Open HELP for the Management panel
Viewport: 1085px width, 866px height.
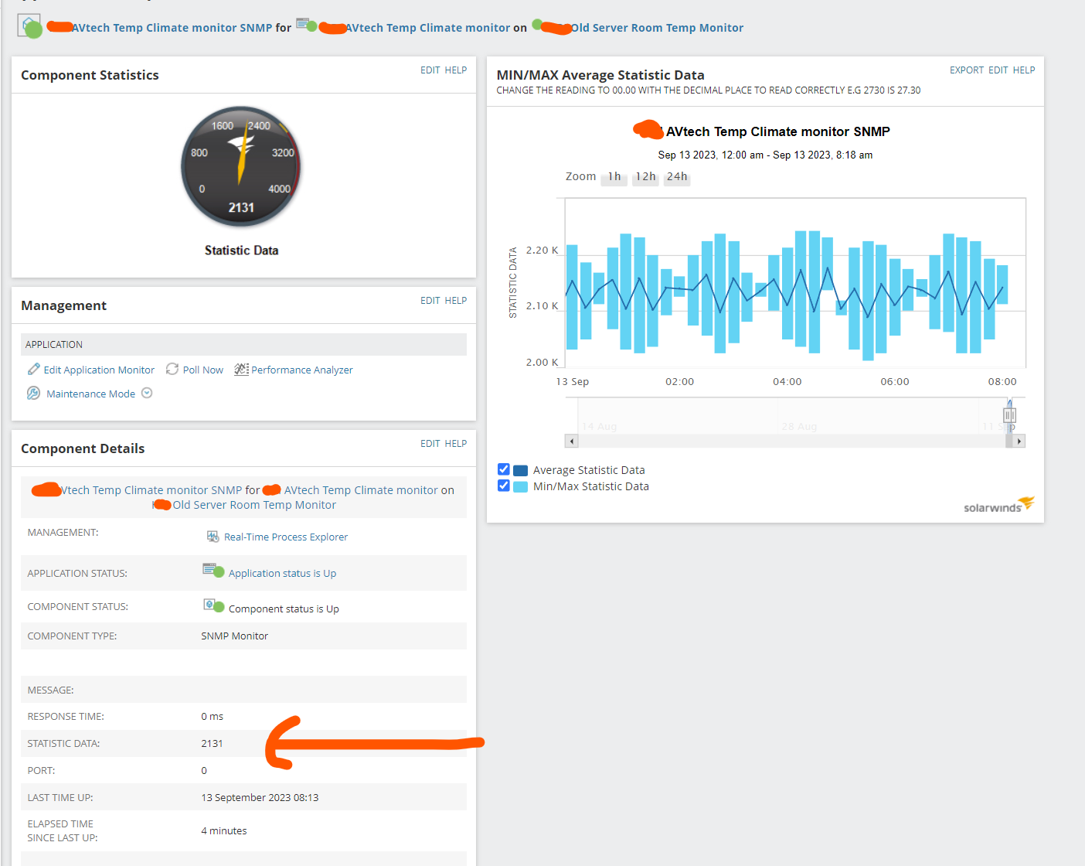click(x=456, y=300)
